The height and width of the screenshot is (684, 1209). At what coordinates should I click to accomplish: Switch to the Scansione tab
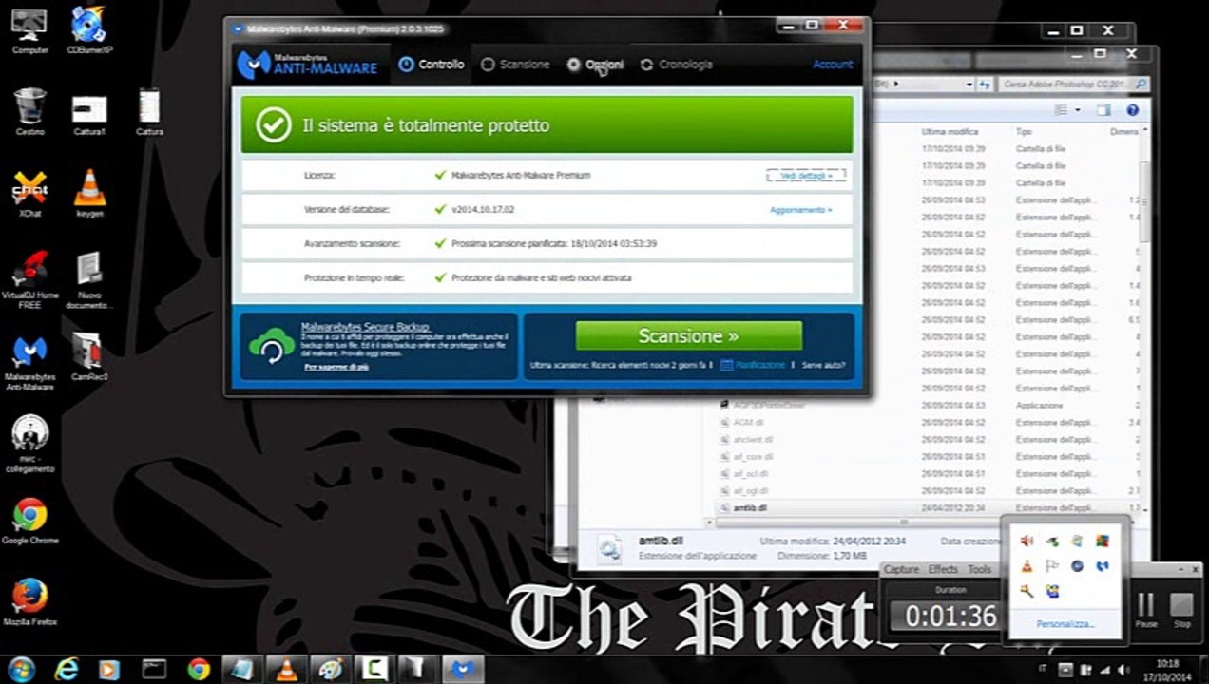point(515,65)
